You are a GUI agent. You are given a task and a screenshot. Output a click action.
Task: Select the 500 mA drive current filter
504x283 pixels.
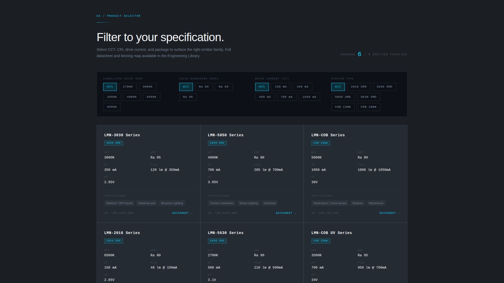point(265,97)
